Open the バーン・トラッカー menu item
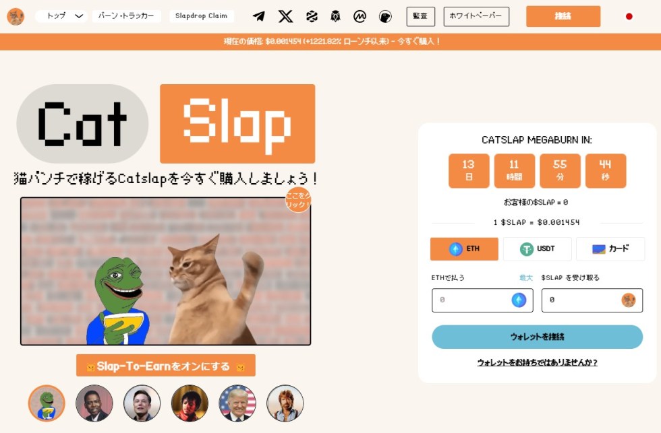This screenshot has height=433, width=661. click(x=126, y=16)
